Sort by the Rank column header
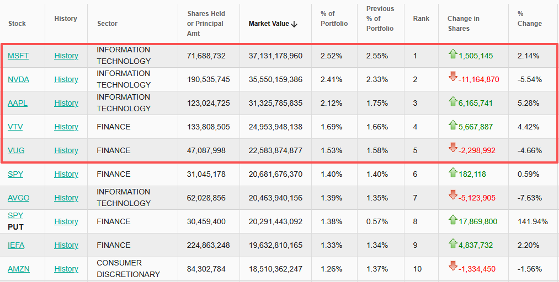 click(421, 19)
